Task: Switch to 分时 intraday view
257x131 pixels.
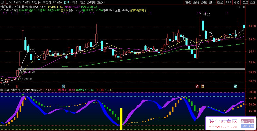Action: [9, 2]
